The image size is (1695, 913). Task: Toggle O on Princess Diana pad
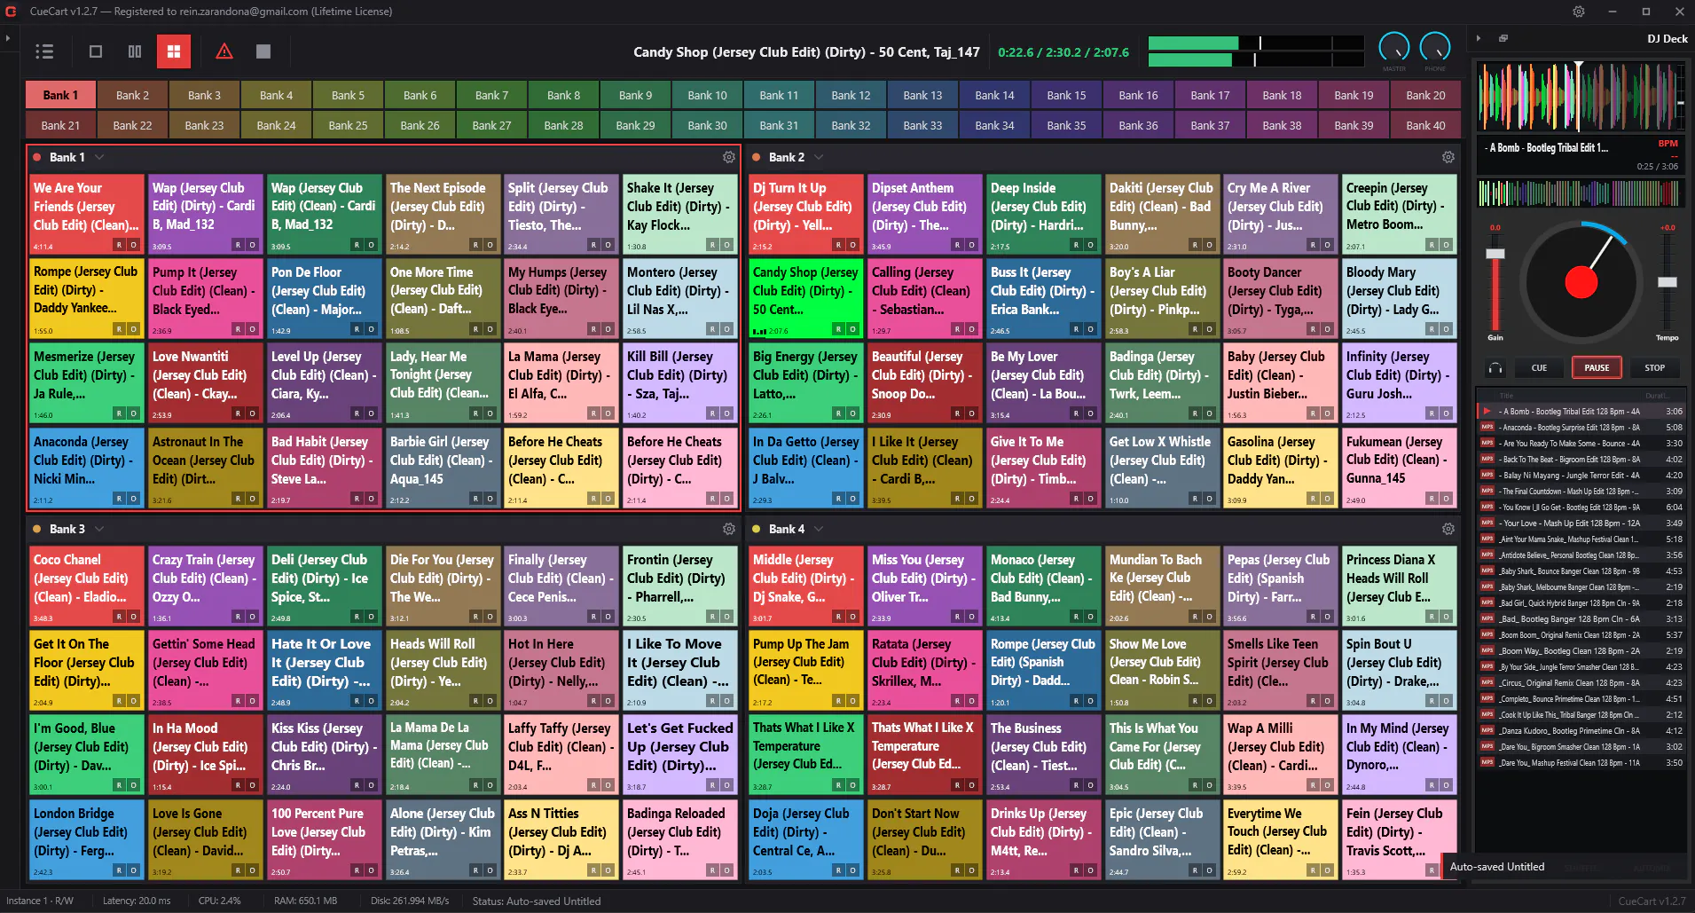pos(1447,617)
